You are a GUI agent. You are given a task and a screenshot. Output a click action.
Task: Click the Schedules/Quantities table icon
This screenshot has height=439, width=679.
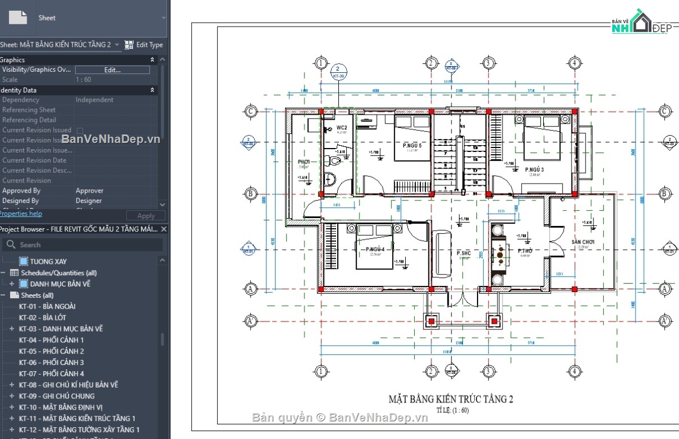[14, 273]
